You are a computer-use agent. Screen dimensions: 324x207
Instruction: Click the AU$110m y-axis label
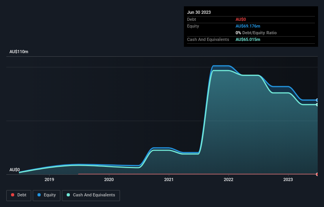19,52
